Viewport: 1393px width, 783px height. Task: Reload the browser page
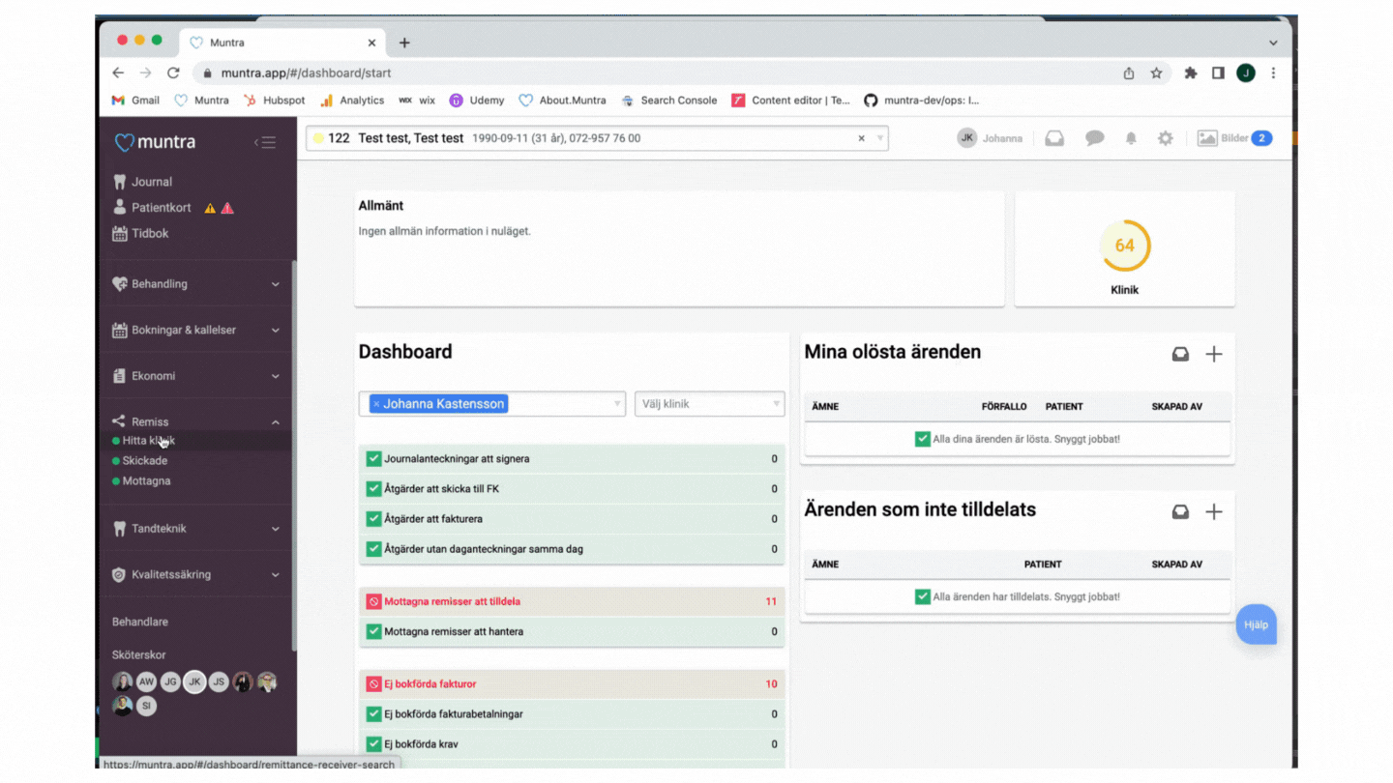pyautogui.click(x=173, y=72)
